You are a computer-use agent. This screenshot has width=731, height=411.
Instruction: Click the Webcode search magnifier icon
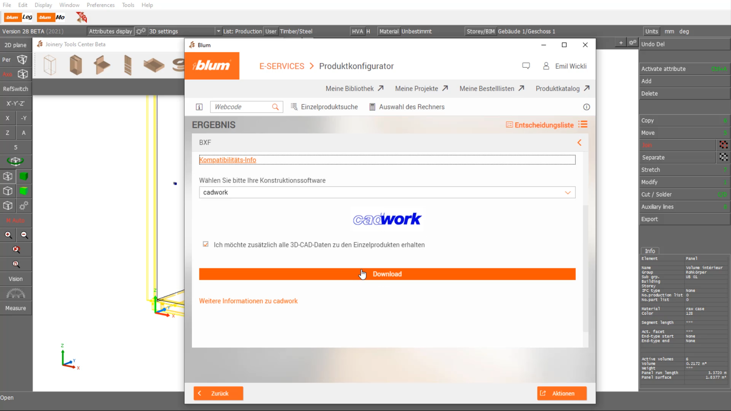[x=275, y=107]
